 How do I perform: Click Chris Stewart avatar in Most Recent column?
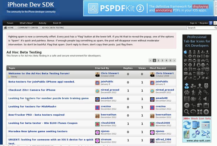pyautogui.click(x=152, y=75)
